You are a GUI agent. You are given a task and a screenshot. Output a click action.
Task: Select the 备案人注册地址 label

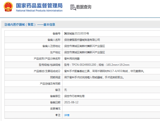coord(52,46)
